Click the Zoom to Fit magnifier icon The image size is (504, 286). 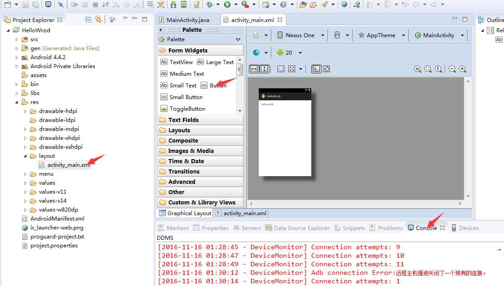(x=428, y=69)
